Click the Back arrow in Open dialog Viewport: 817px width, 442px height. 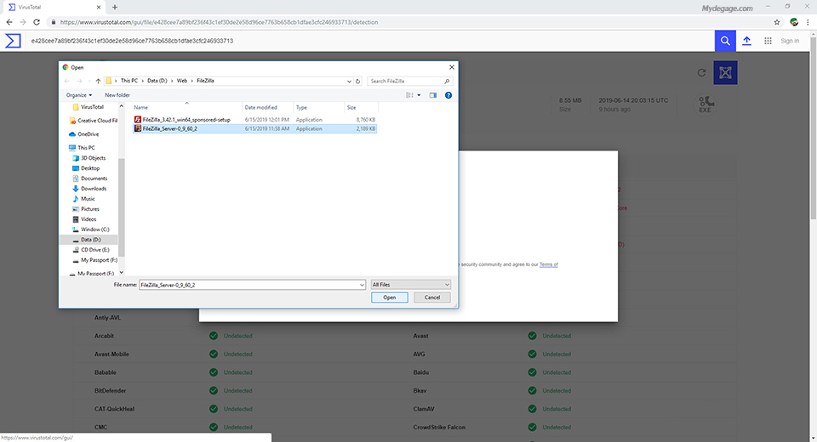click(x=66, y=81)
